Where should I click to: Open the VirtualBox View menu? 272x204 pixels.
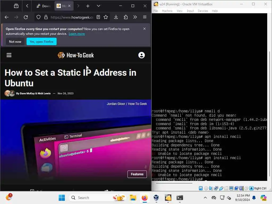click(x=180, y=11)
